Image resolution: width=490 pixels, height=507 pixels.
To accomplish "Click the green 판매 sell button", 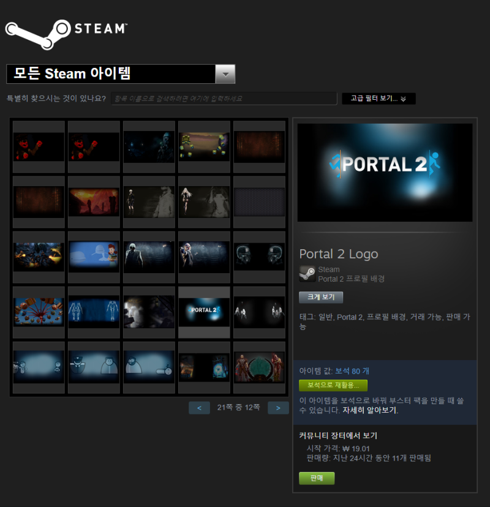I will click(x=317, y=478).
